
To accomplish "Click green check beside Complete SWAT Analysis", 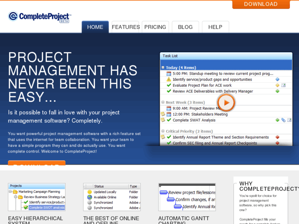I will click(x=169, y=120).
